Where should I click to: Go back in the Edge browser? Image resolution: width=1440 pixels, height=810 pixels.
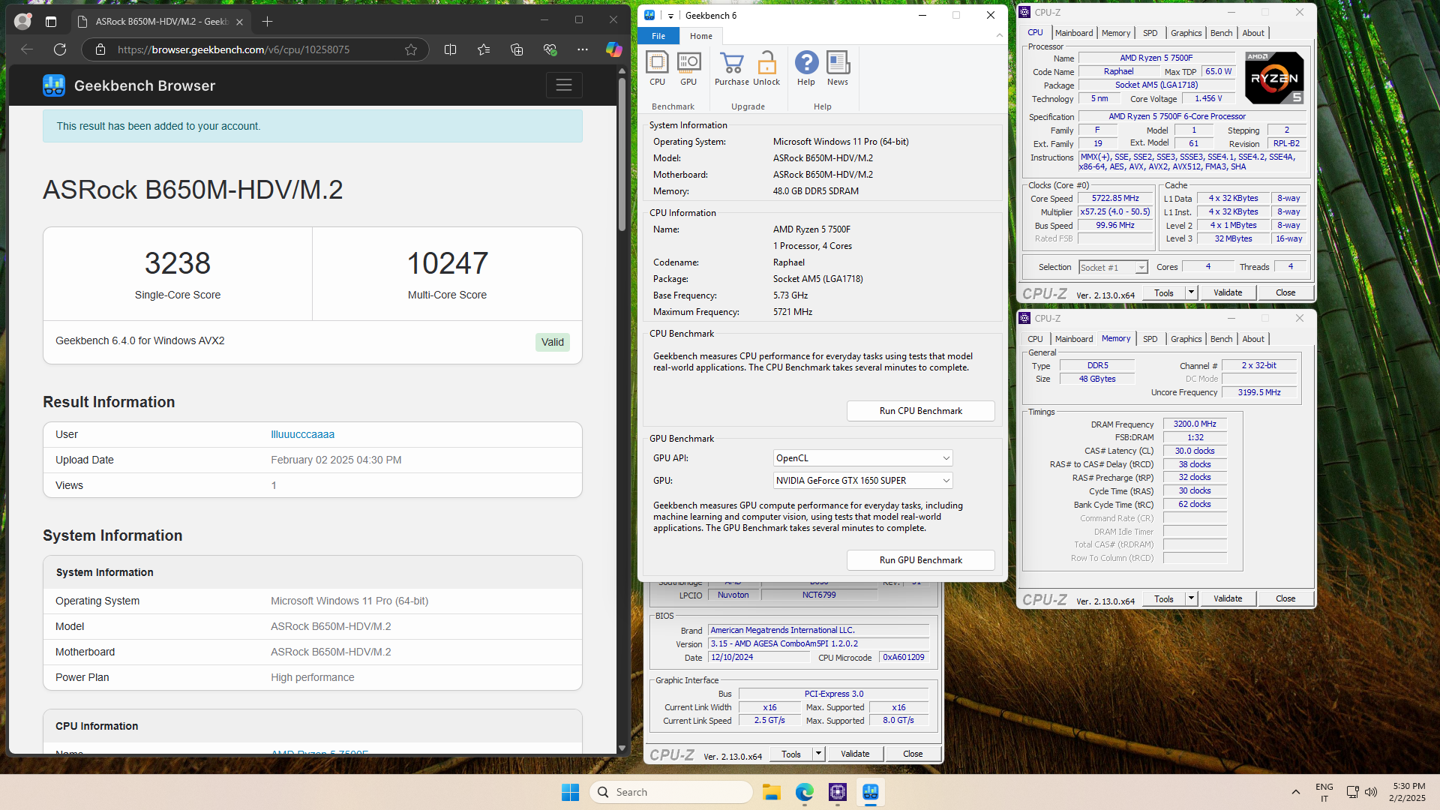27,49
